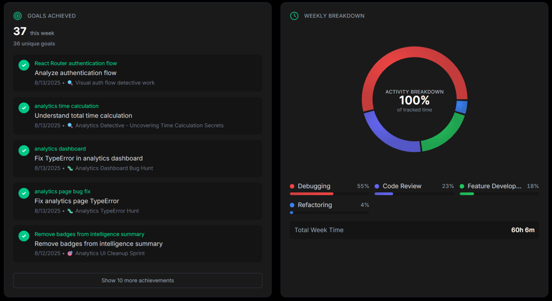
Task: Toggle the Code Review legend dot
Action: point(378,186)
